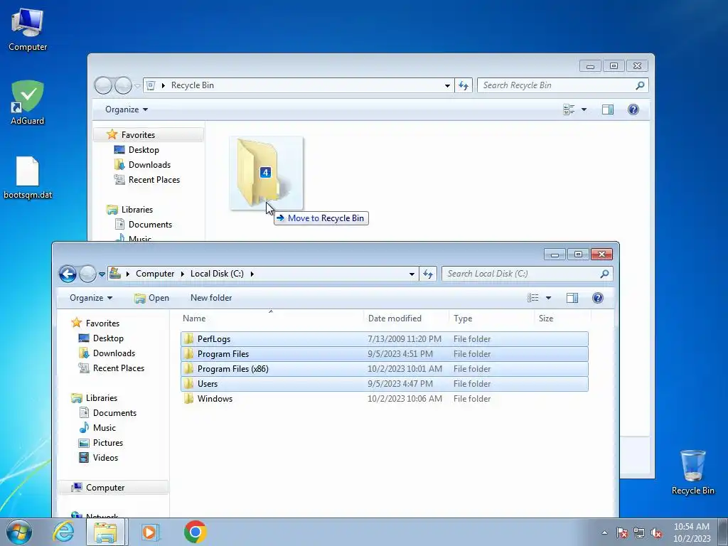Viewport: 728px width, 546px height.
Task: Select the PerfLogs folder
Action: coord(385,339)
